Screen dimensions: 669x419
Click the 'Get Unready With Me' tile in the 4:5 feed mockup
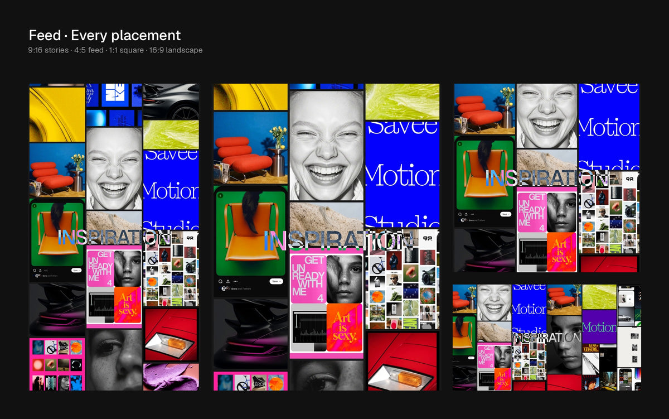click(308, 279)
